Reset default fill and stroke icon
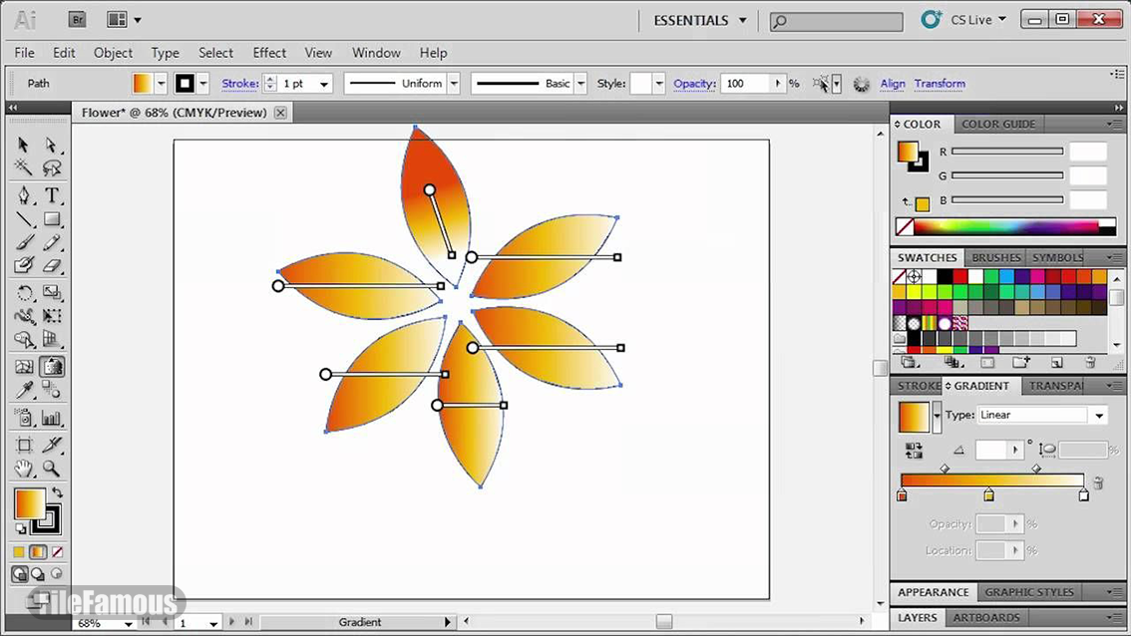1131x636 pixels. (21, 529)
